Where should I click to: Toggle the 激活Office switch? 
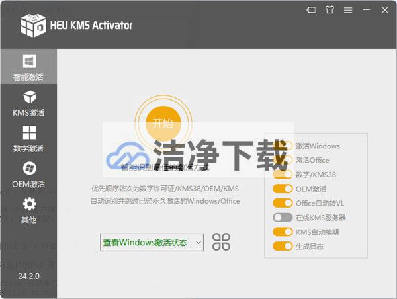coord(283,160)
